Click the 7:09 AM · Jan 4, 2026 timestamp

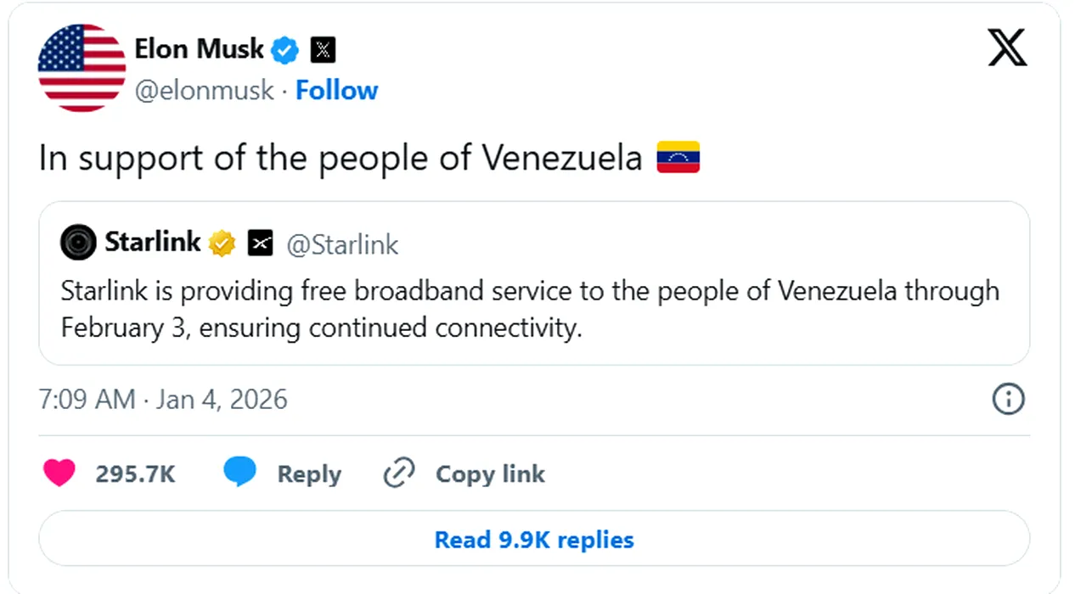point(163,399)
